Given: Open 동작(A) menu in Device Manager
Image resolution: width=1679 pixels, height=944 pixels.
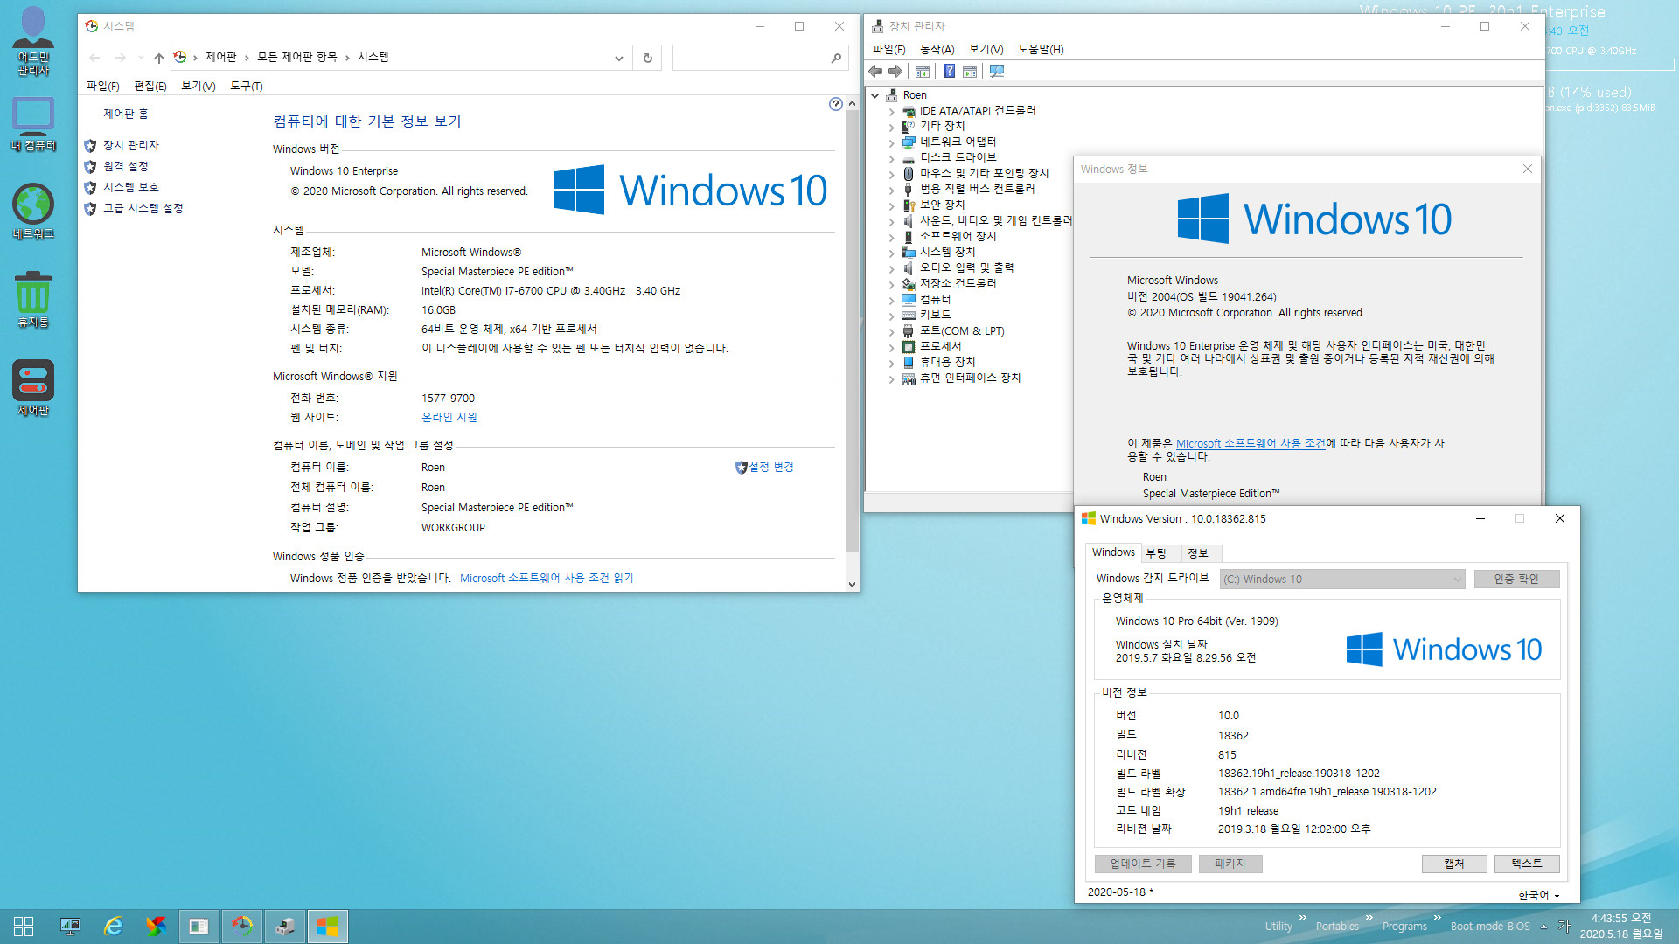Looking at the screenshot, I should (937, 49).
